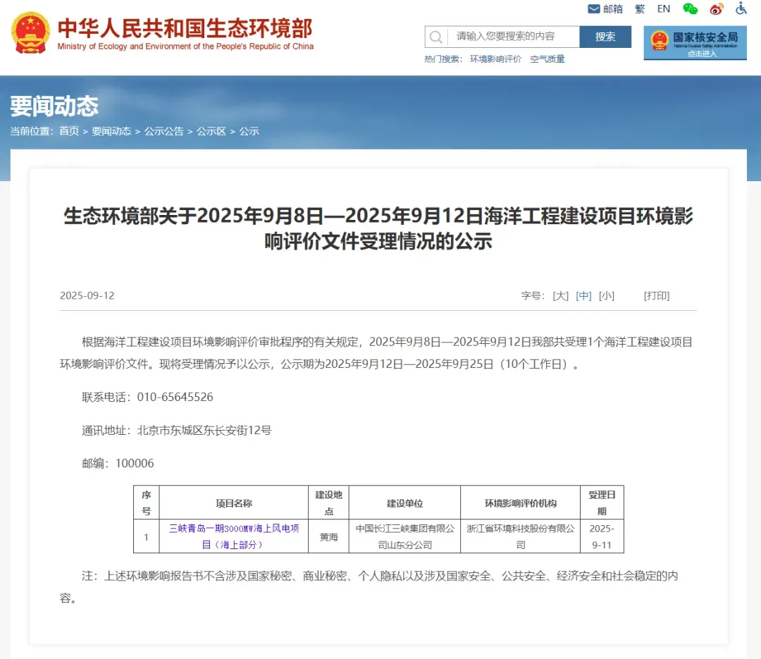Open 三峡青岛一期3000MW海上风电项目 link
The height and width of the screenshot is (659, 761).
pos(233,536)
